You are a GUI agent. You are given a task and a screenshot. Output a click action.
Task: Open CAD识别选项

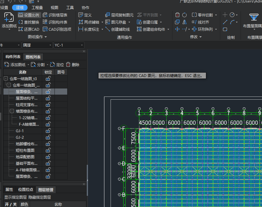[x=57, y=29]
